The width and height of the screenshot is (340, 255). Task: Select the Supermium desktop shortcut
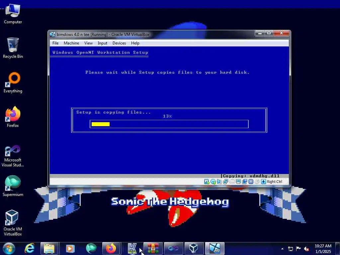13,186
